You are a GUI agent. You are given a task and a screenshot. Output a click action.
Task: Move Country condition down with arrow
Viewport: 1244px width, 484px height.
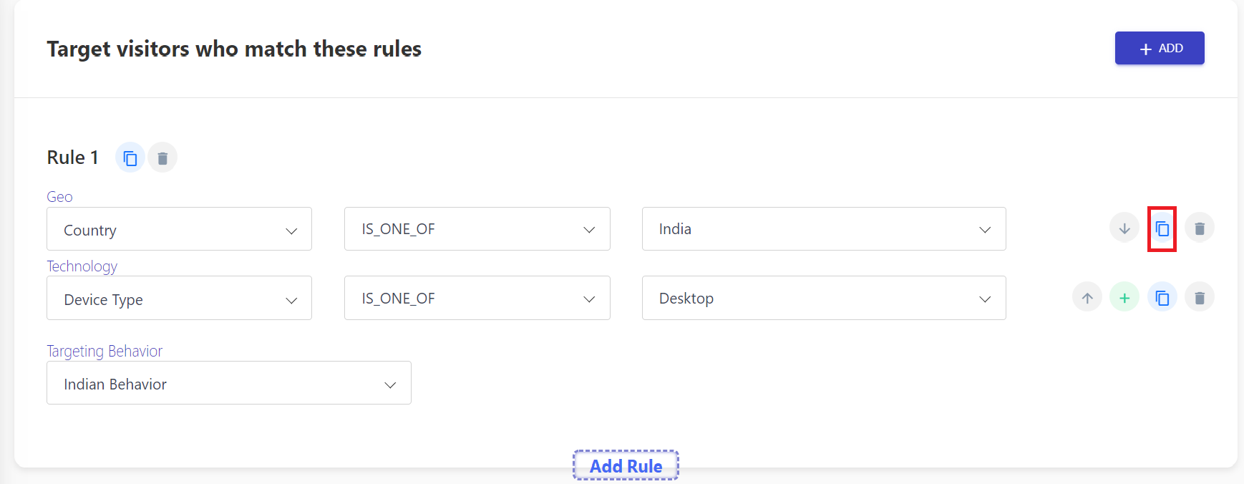pos(1124,228)
